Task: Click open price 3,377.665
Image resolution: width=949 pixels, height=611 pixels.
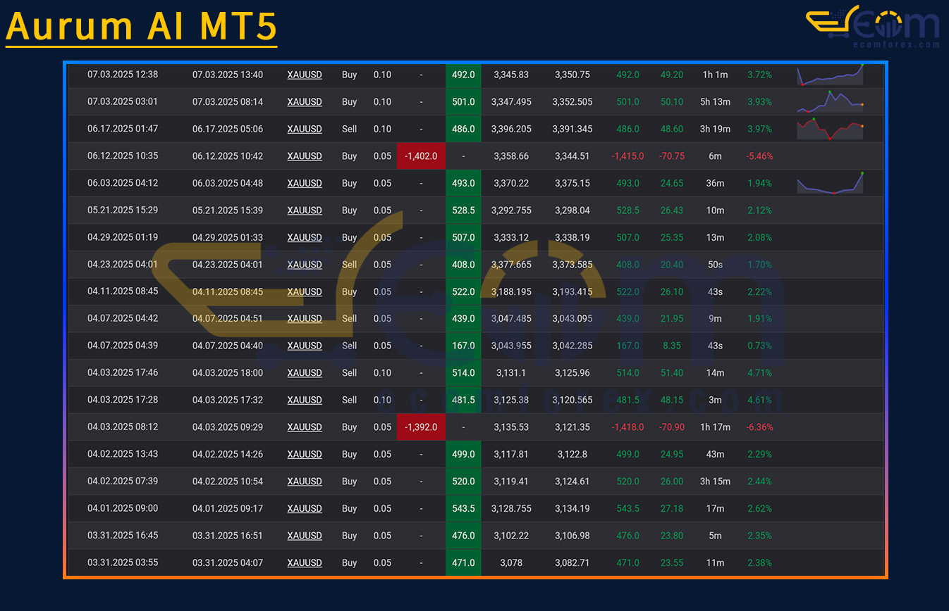Action: click(x=513, y=265)
